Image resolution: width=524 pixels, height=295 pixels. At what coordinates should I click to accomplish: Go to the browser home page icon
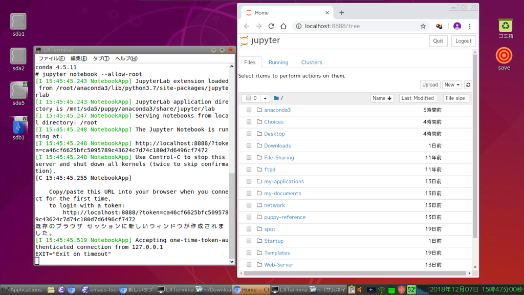283,26
